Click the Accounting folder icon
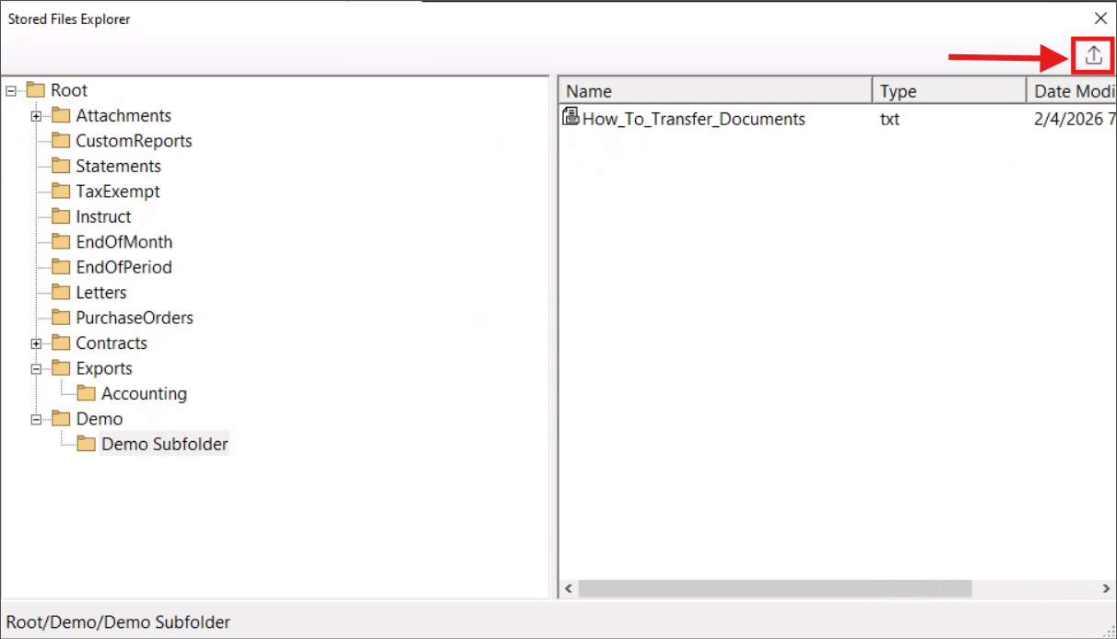The image size is (1117, 639). [87, 394]
